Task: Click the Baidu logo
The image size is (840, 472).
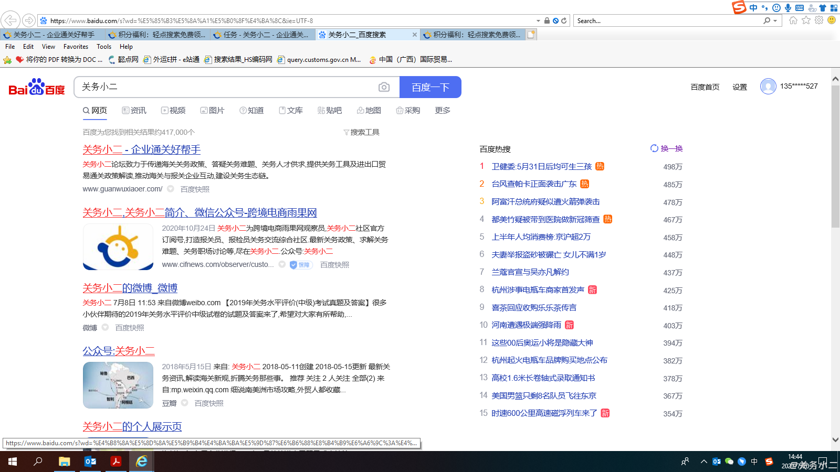Action: [x=37, y=87]
